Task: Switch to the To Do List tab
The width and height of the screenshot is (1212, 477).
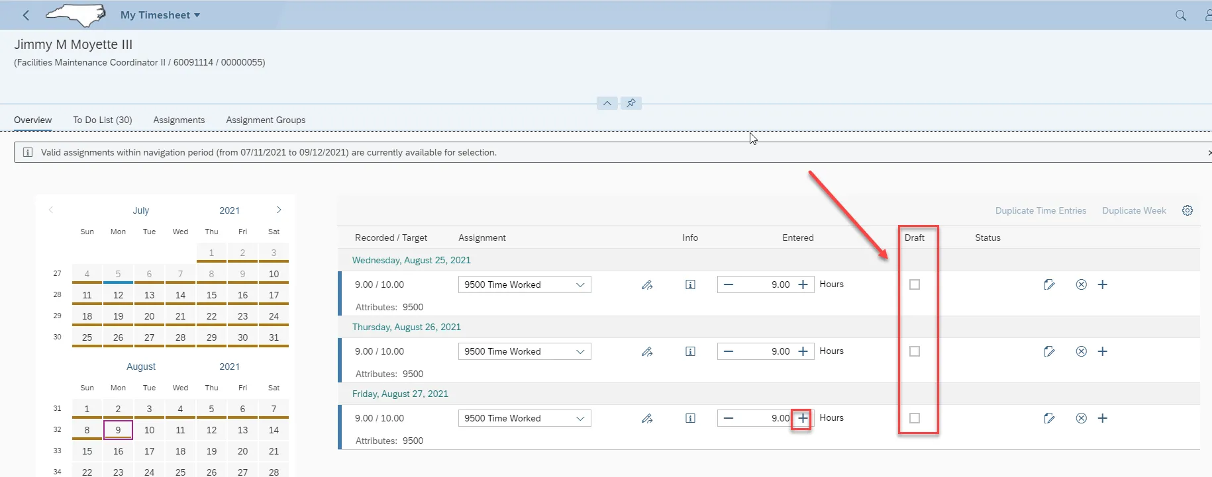Action: pyautogui.click(x=103, y=120)
